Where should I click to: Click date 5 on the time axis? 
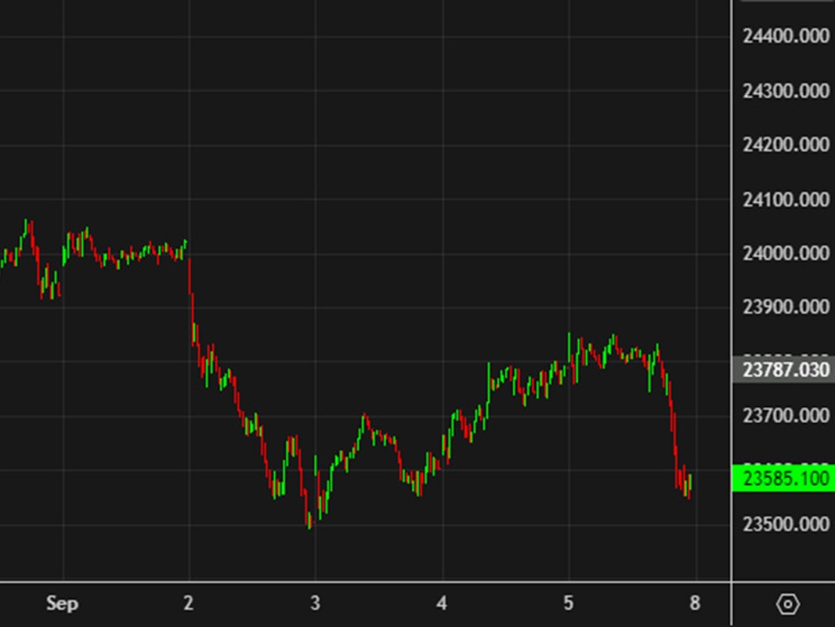pos(568,604)
